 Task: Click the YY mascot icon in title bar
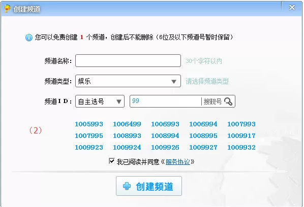(7, 9)
